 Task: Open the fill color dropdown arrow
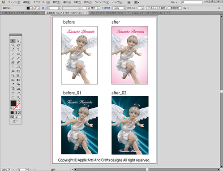pyautogui.click(x=31, y=8)
